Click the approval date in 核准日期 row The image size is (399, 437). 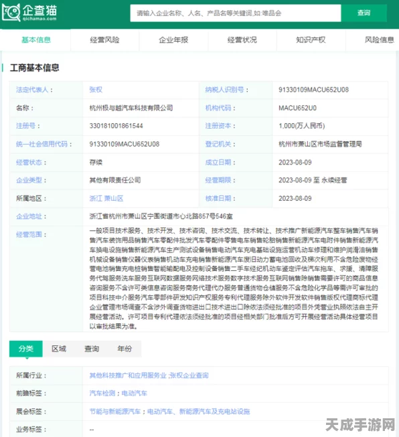point(295,199)
